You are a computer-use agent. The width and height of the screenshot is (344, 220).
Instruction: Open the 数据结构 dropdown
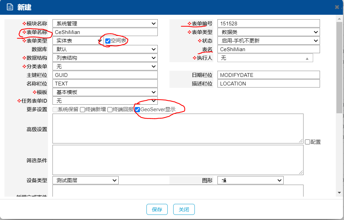tap(105, 58)
